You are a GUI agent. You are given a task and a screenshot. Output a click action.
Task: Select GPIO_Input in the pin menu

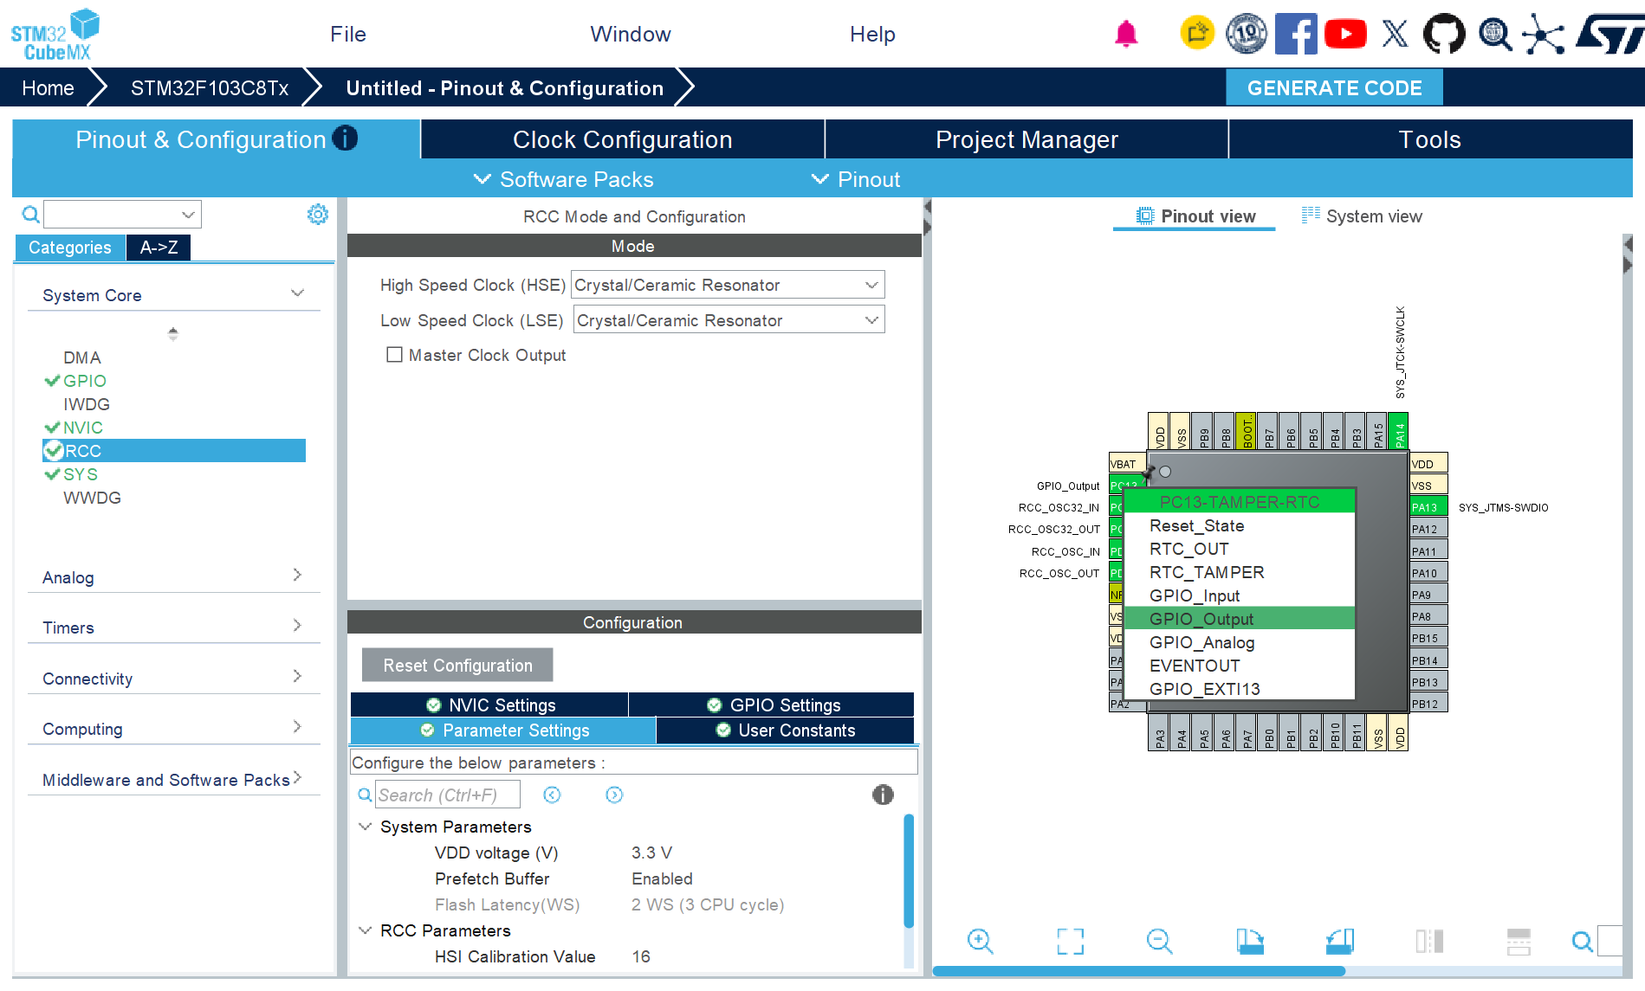tap(1240, 595)
